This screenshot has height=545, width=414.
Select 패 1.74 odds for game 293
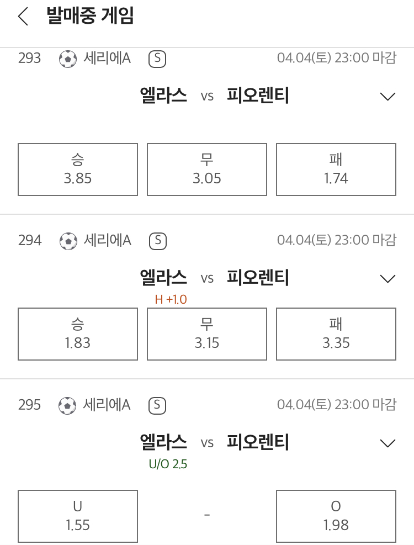point(336,170)
